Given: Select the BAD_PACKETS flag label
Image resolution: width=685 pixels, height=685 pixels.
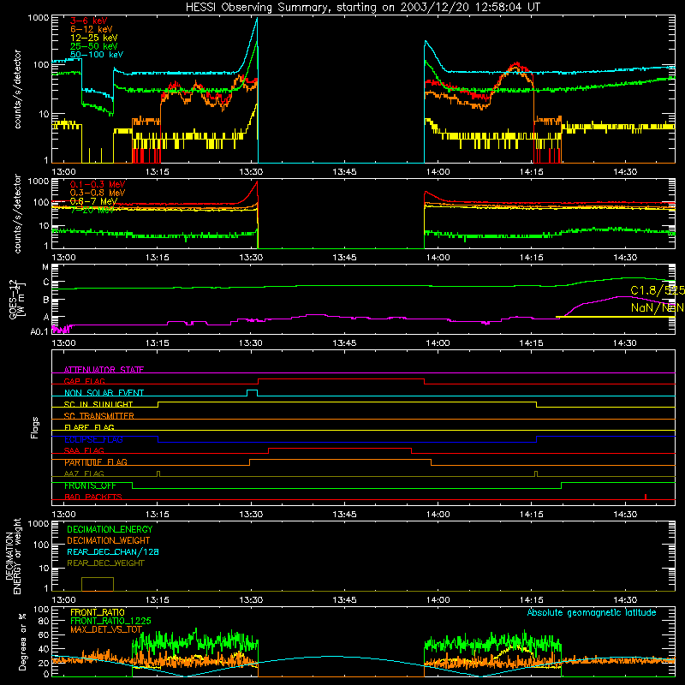Looking at the screenshot, I should [x=93, y=497].
